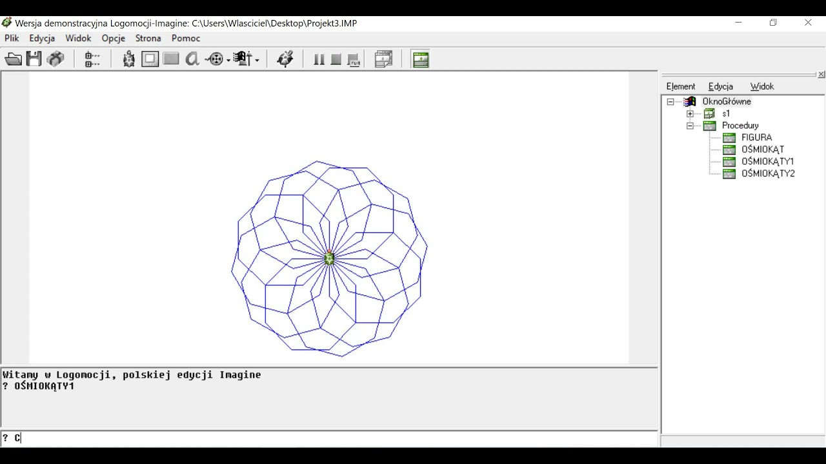The width and height of the screenshot is (826, 464).
Task: Expand the arrow beside the multimedia tools icon
Action: 257,60
